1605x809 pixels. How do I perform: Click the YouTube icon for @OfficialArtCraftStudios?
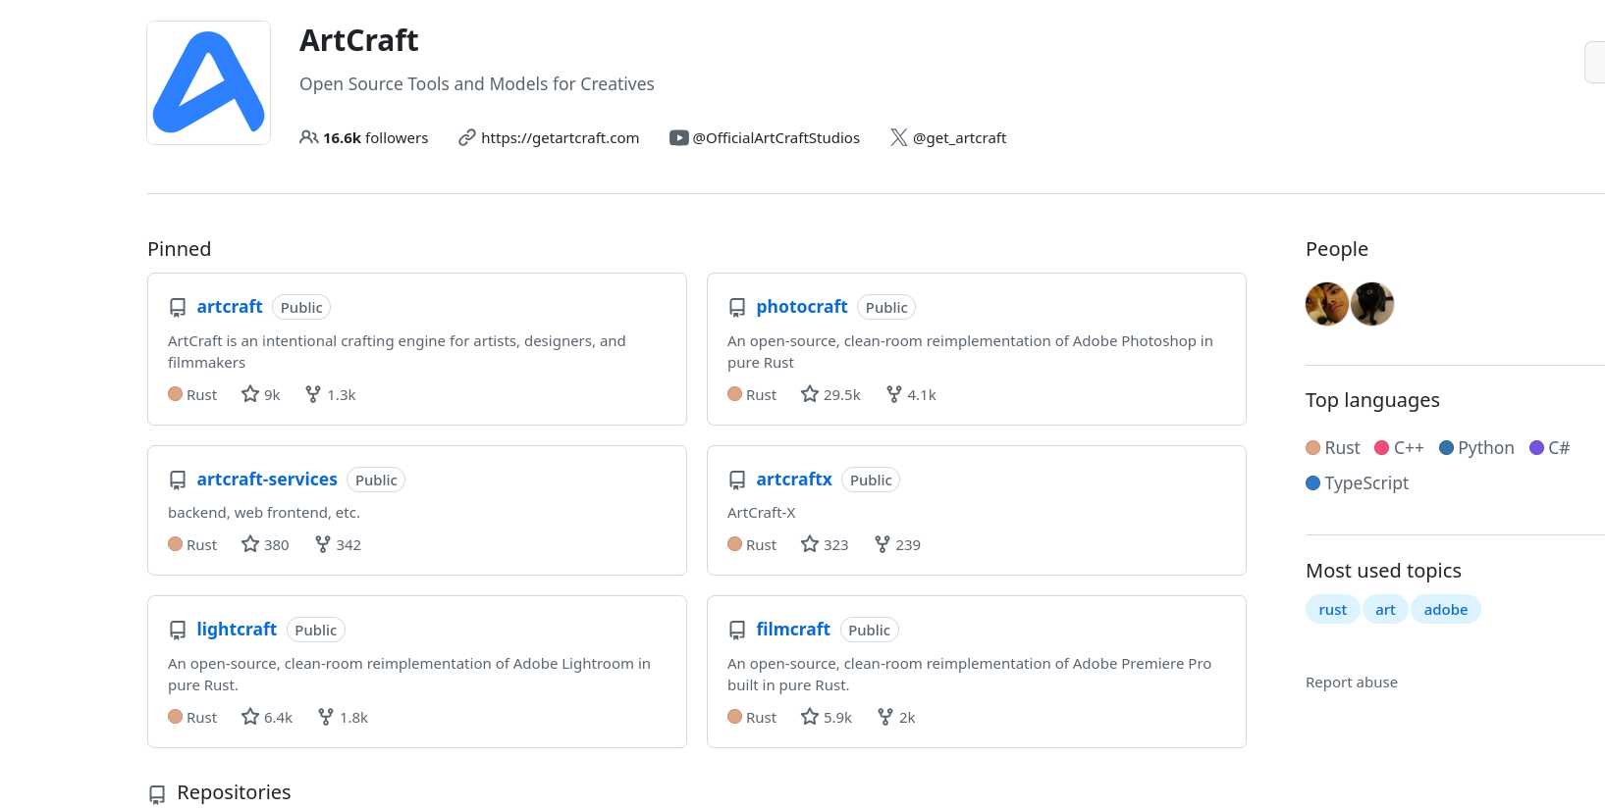click(679, 138)
